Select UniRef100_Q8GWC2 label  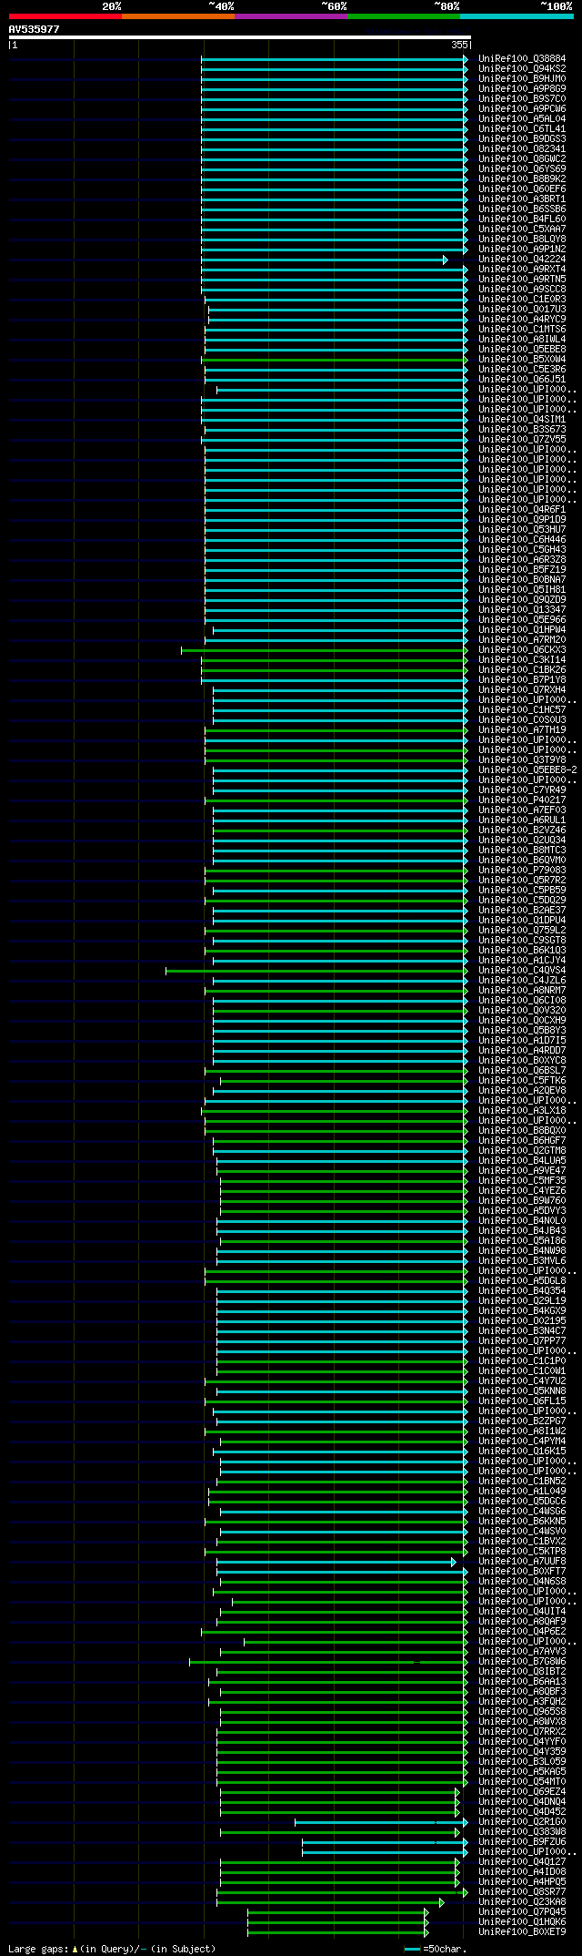tap(522, 159)
